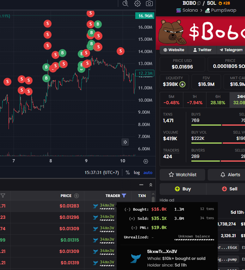This screenshot has height=270, width=245.
Task: Minimize the transactions panel dash icon
Action: coord(141,185)
